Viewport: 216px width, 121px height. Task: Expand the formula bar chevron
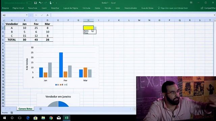pyautogui.click(x=214, y=15)
